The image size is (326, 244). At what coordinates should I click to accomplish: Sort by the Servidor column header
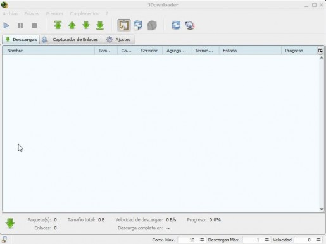149,51
